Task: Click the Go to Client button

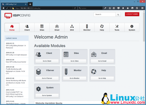Action: click(x=47, y=61)
